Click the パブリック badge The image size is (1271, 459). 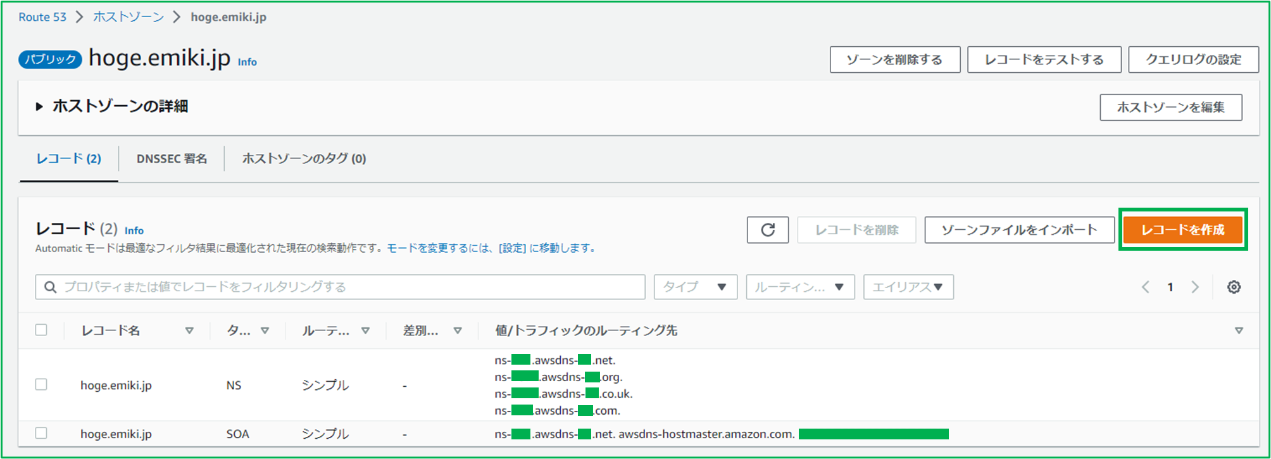(x=50, y=59)
